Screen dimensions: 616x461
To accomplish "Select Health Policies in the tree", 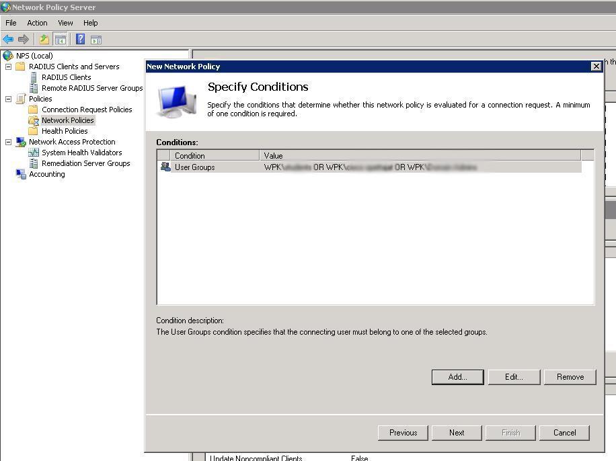I will click(x=65, y=131).
